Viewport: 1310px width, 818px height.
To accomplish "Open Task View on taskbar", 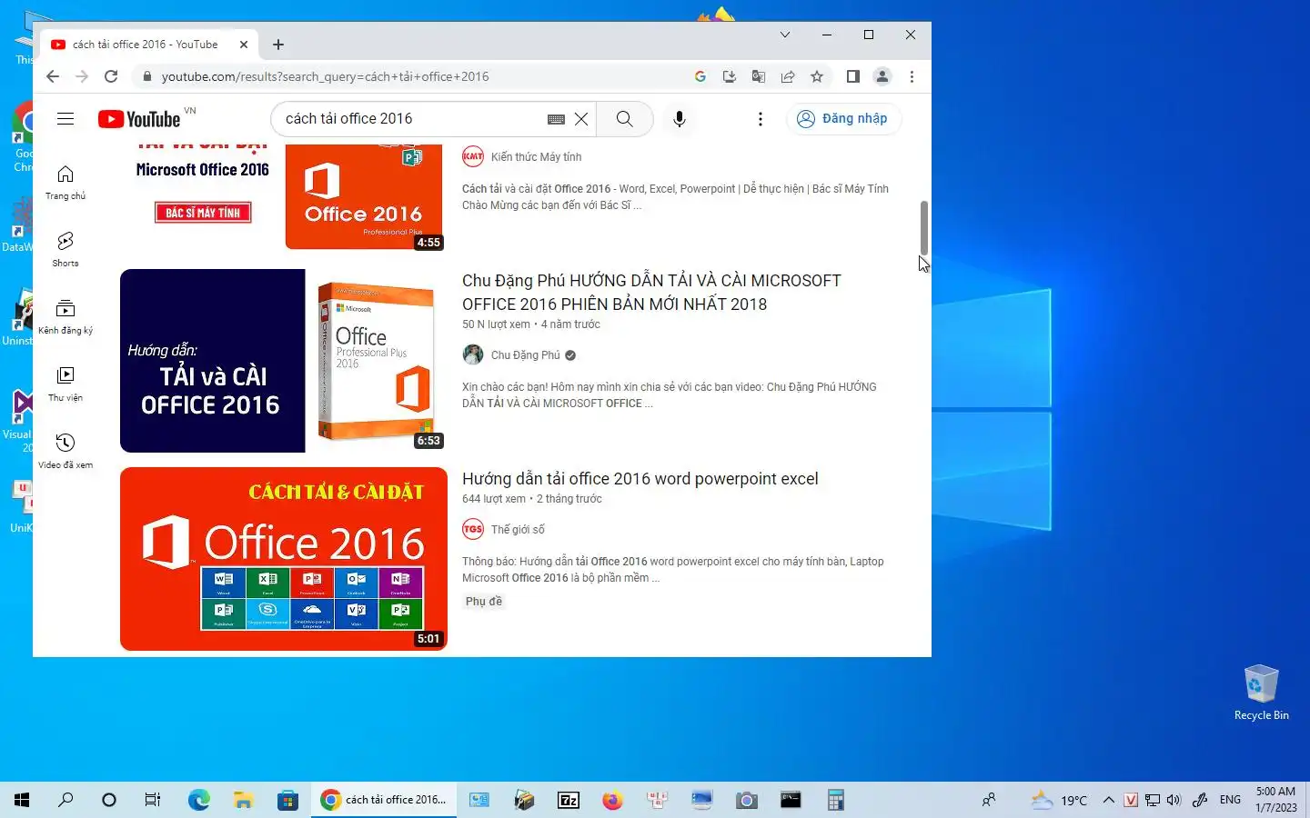I will 153,800.
